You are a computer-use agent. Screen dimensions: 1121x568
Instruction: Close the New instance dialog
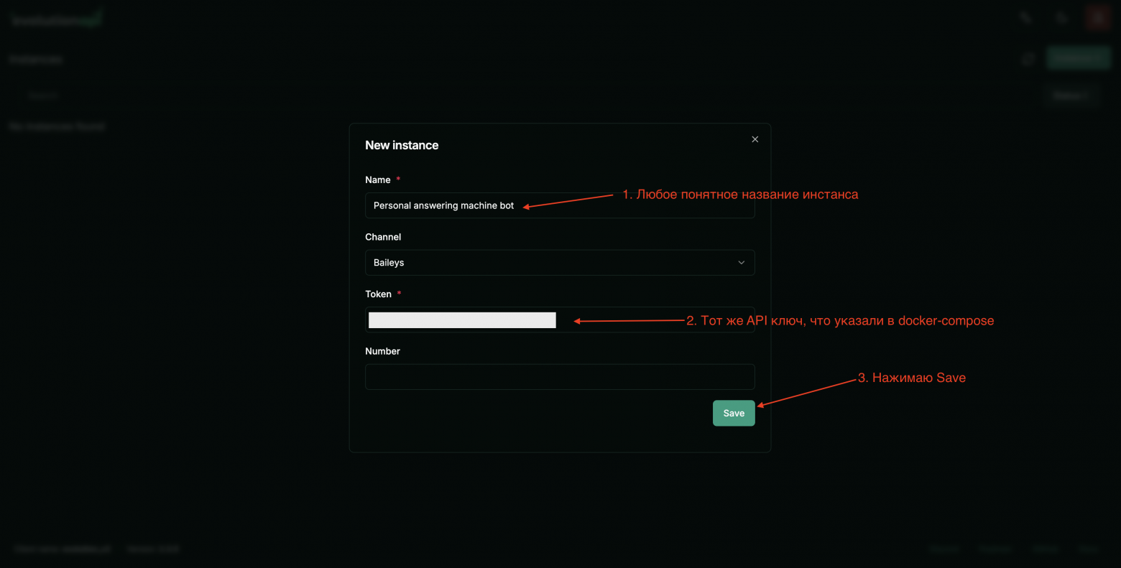coord(755,139)
